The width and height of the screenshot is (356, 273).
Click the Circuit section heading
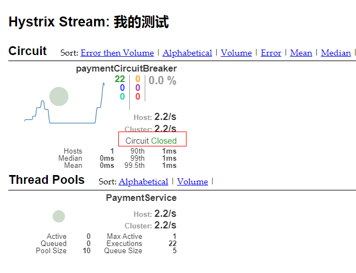pos(28,51)
